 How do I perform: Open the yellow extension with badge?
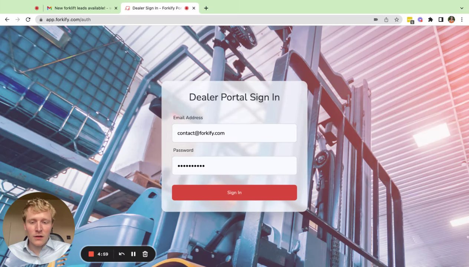click(410, 20)
